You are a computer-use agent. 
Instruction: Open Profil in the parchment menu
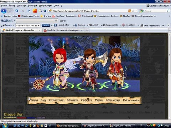[x=99, y=100]
